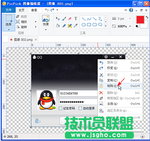Viewport: 150px width, 141px height.
Task: Expand the 效果 dropdown arrow
Action: point(46,30)
